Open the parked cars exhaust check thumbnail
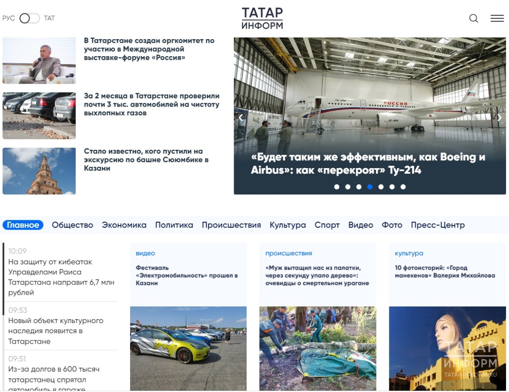The height and width of the screenshot is (392, 509). point(39,115)
